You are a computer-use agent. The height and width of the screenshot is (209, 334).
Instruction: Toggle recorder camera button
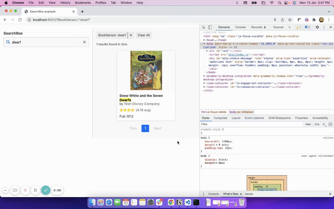coord(15,190)
